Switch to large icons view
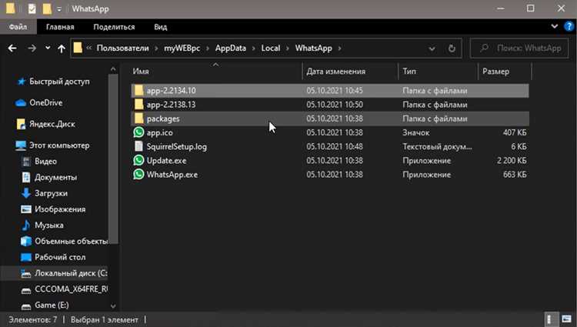This screenshot has height=327, width=577. 567,319
